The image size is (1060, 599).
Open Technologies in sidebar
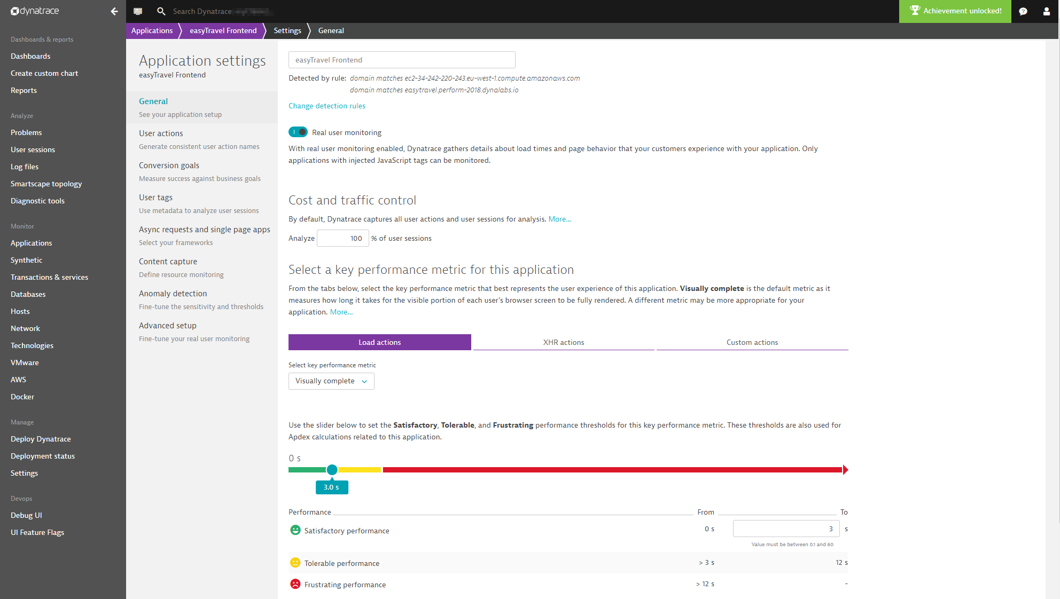point(32,345)
